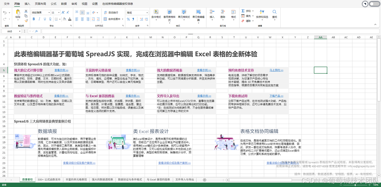Click the Paste clipboard icon

(x=18, y=12)
